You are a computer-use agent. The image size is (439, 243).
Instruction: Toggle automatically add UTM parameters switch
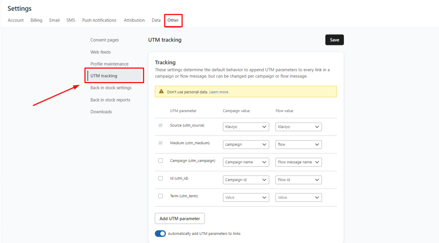[160, 234]
